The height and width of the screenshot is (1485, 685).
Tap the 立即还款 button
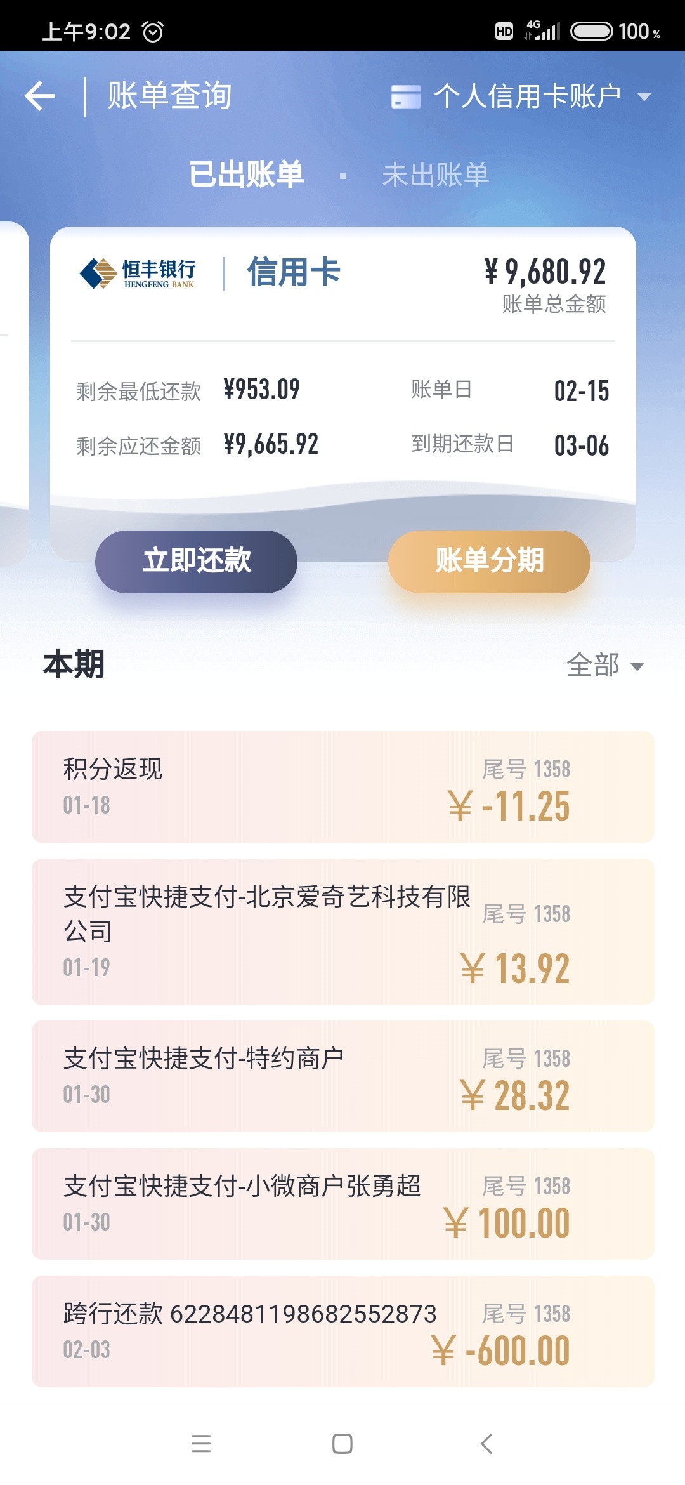coord(196,562)
